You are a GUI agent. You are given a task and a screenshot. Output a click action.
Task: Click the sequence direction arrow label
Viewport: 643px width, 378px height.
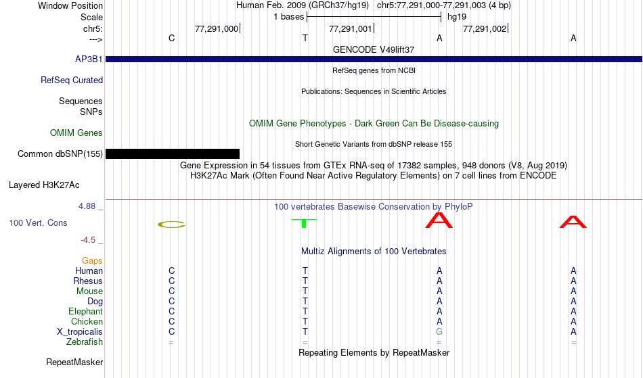click(95, 39)
